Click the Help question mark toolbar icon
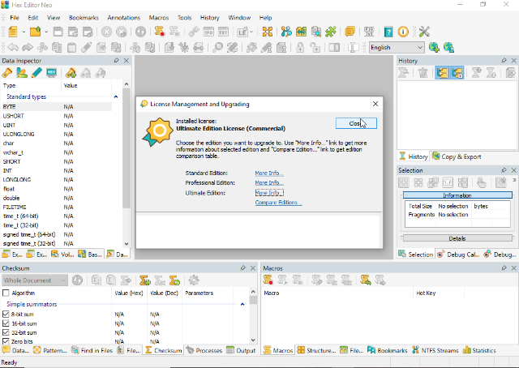Image resolution: width=519 pixels, height=368 pixels. tap(388, 32)
